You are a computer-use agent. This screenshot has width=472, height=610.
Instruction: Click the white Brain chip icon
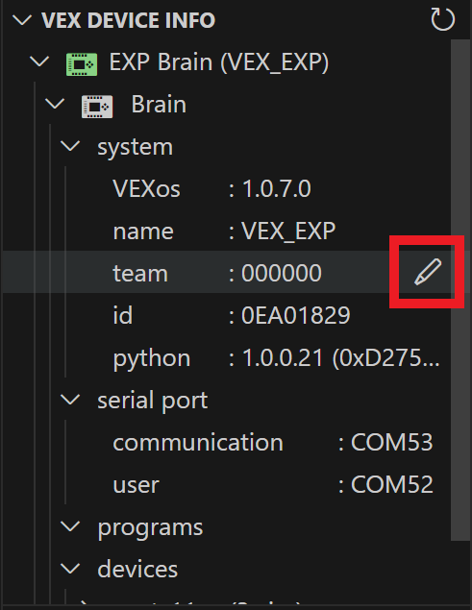click(x=97, y=107)
